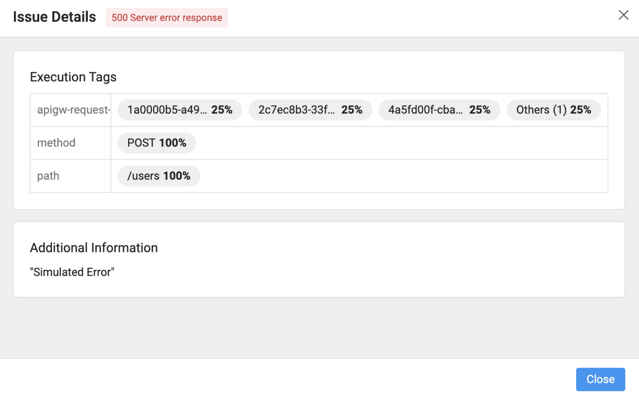The image size is (639, 398).
Task: Collapse the Additional Information section
Action: tap(94, 247)
